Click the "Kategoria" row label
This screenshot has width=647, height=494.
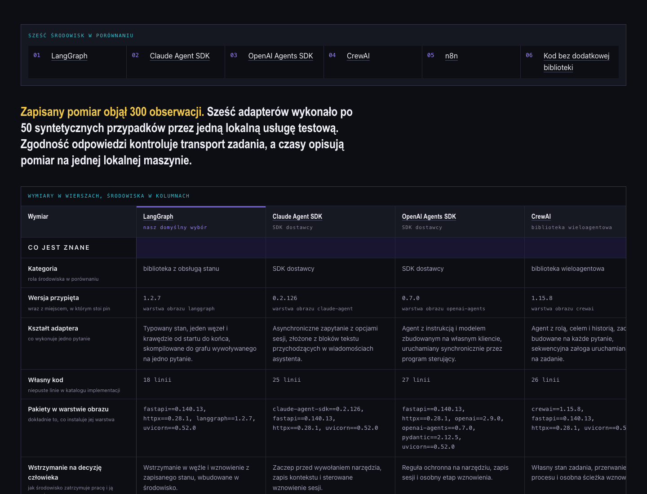(x=43, y=269)
